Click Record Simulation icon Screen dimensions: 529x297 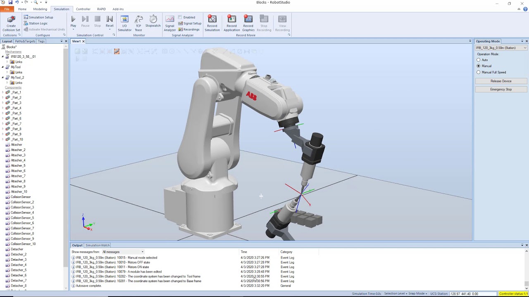[212, 24]
